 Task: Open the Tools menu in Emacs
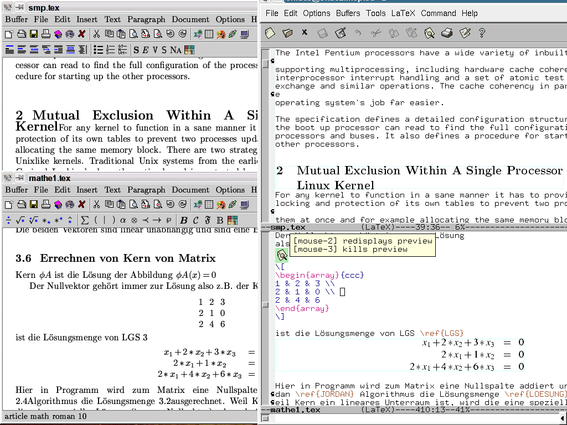click(376, 13)
